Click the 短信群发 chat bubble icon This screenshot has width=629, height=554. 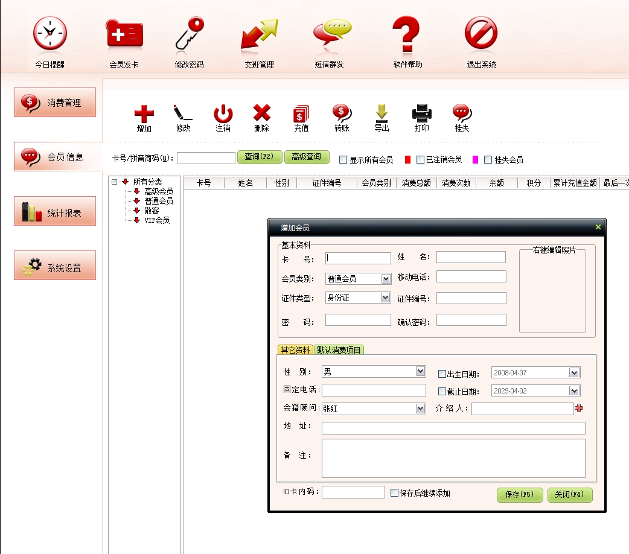point(331,34)
